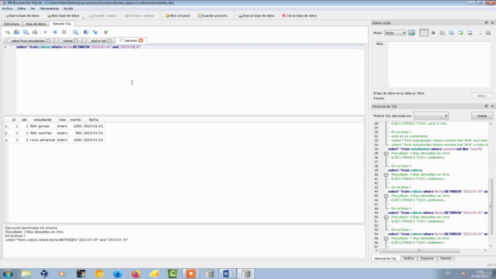
Task: Select the 'select from estudiantes' tab
Action: (x=28, y=41)
